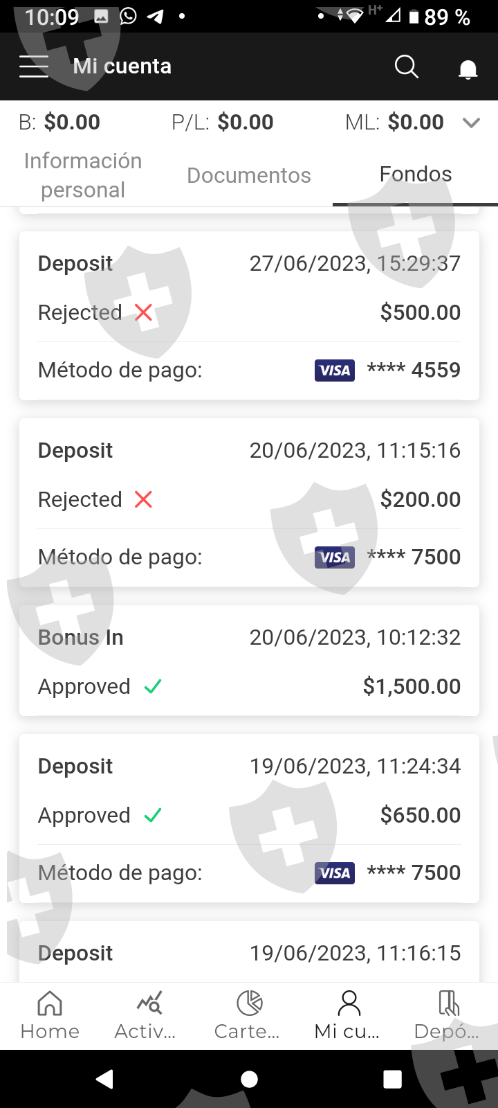Viewport: 498px width, 1108px height.
Task: Switch to Información personal tab
Action: 83,175
